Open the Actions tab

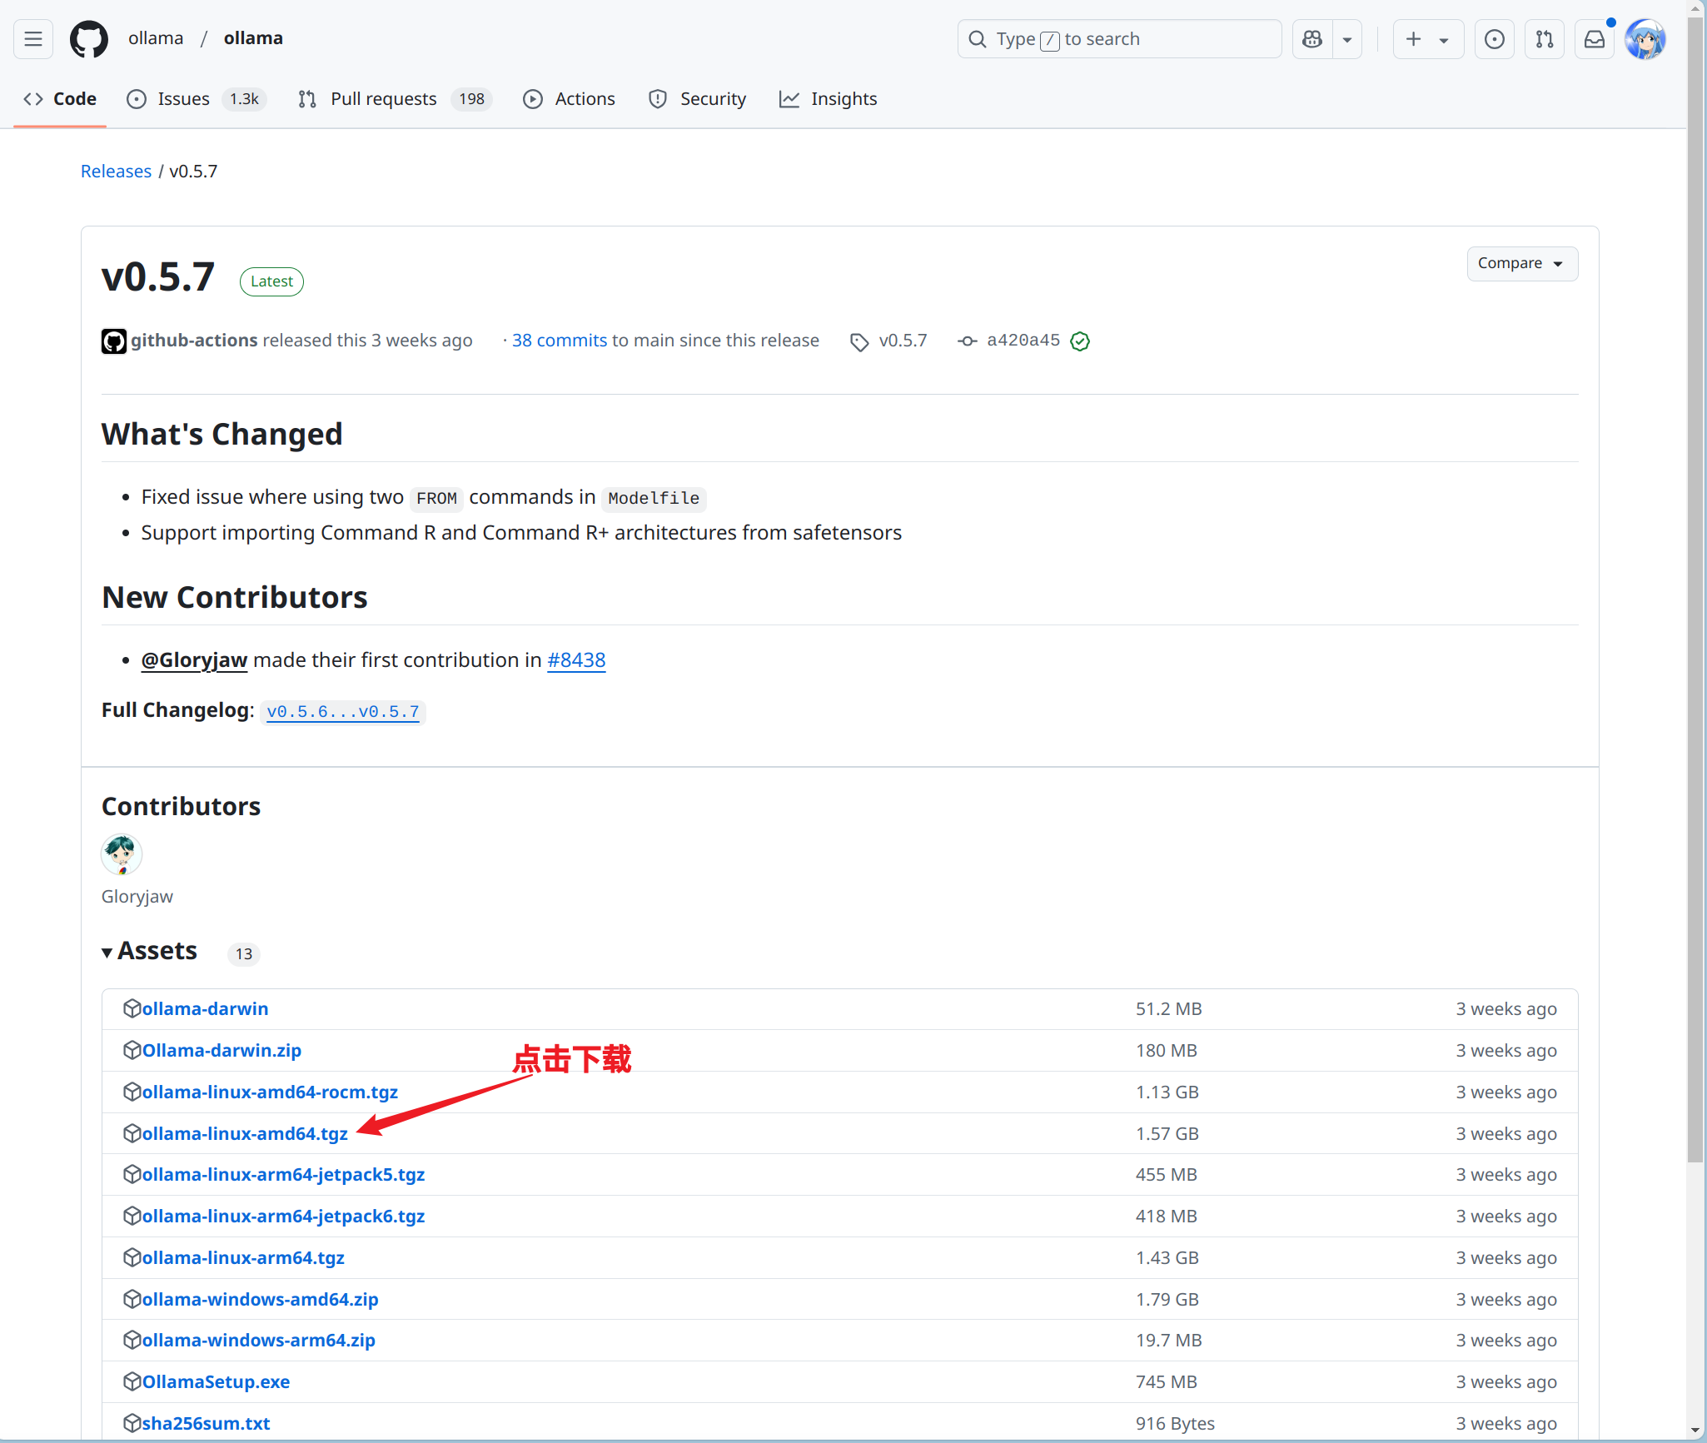pos(570,99)
